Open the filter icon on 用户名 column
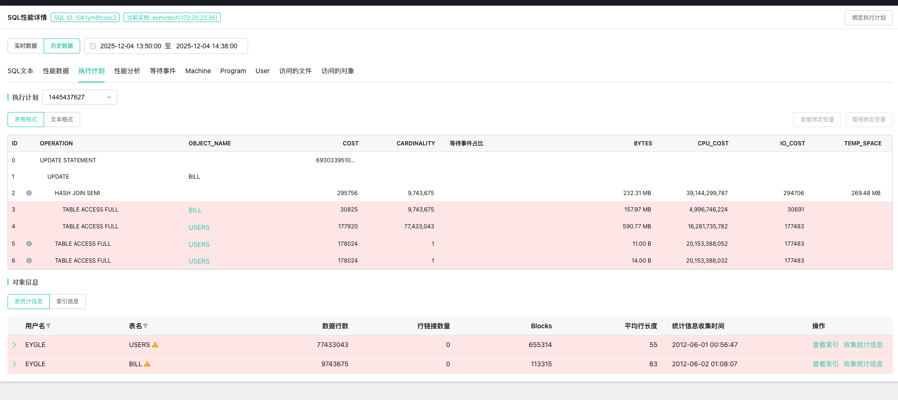The width and height of the screenshot is (898, 400). [48, 326]
